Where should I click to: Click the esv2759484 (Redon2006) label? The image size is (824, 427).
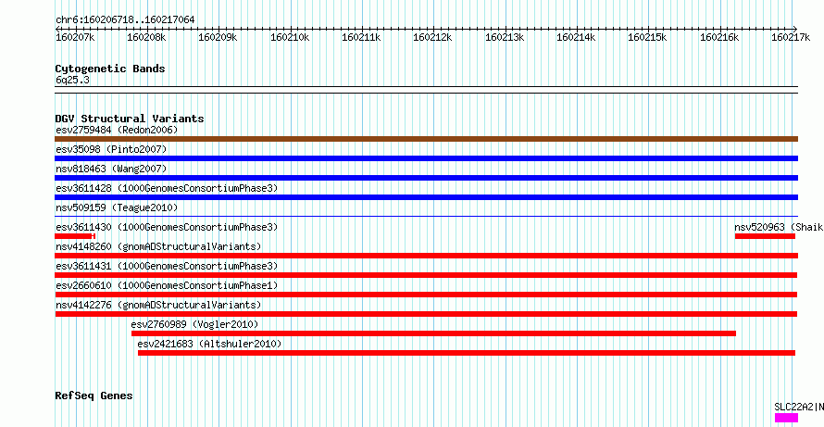point(117,130)
